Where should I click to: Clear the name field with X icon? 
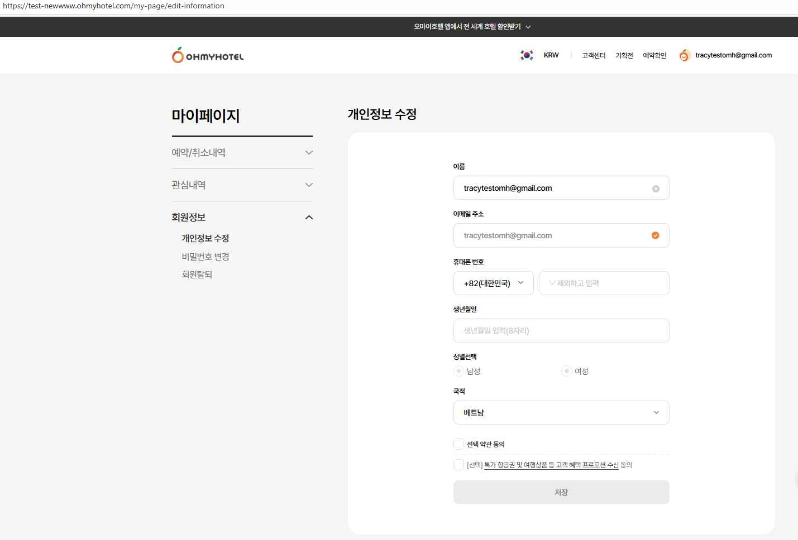pos(656,189)
